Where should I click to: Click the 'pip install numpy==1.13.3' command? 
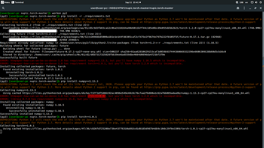pos(80,81)
